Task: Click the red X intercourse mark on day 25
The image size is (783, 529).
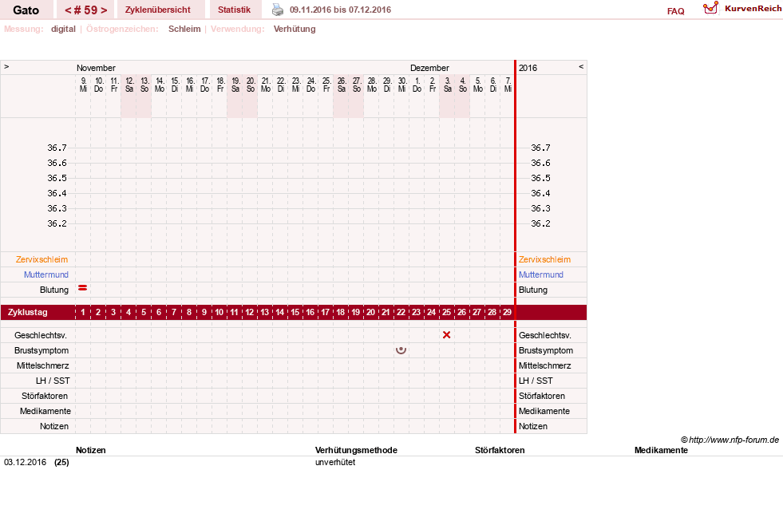Action: (x=446, y=335)
